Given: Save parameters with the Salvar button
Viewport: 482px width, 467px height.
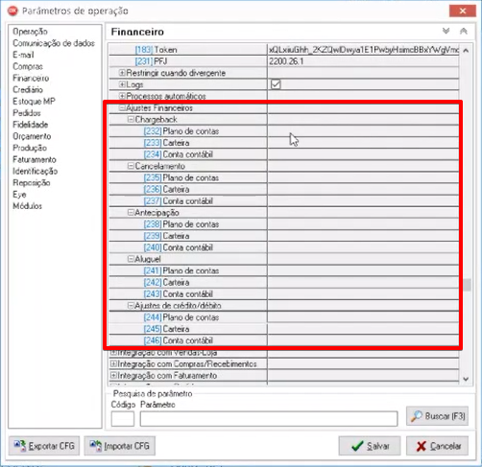Looking at the screenshot, I should click(370, 446).
